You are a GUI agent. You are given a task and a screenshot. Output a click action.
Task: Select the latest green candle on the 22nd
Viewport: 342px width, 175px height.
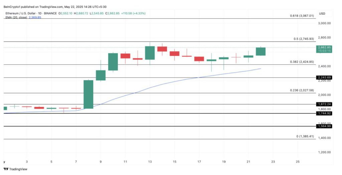(261, 51)
